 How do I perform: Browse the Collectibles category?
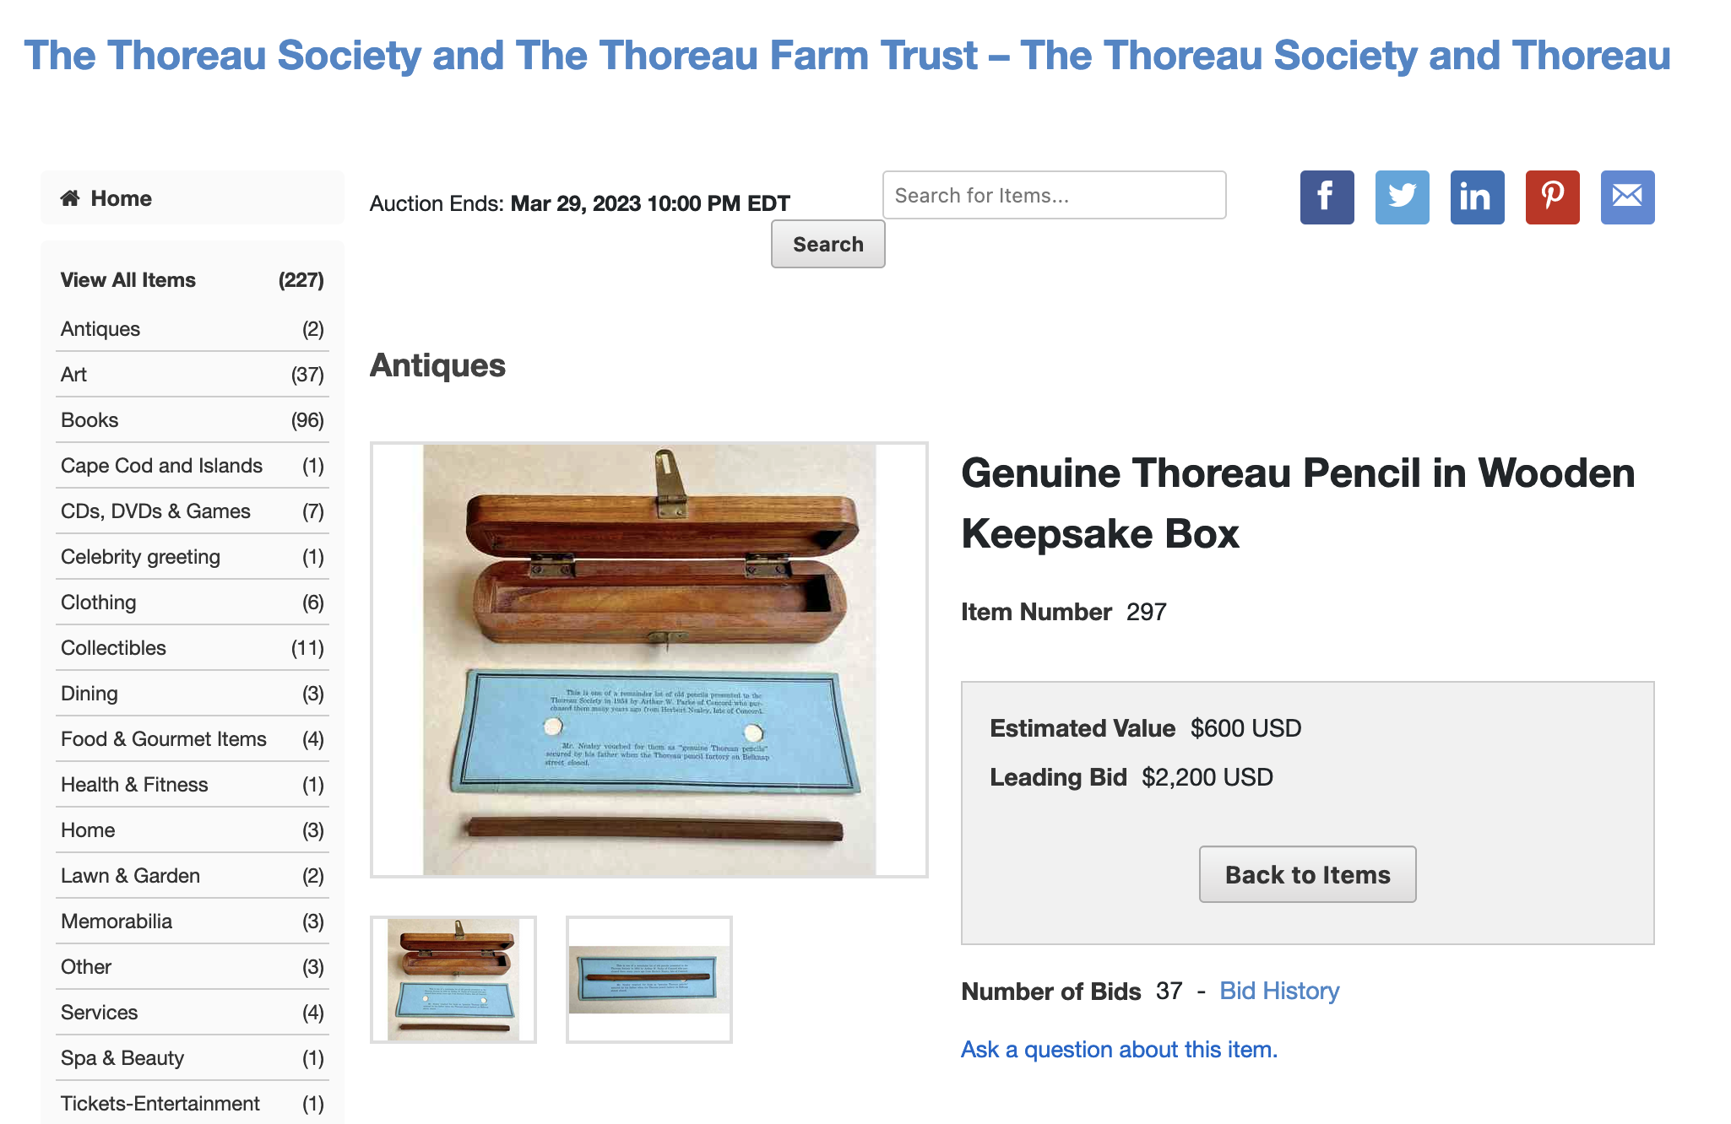(113, 648)
